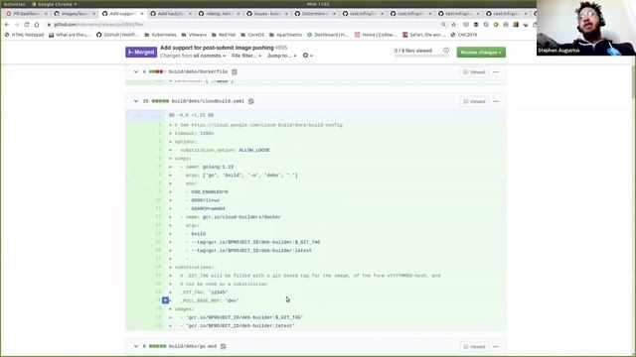The width and height of the screenshot is (636, 357).
Task: Open the File filter dropdown
Action: click(x=246, y=56)
